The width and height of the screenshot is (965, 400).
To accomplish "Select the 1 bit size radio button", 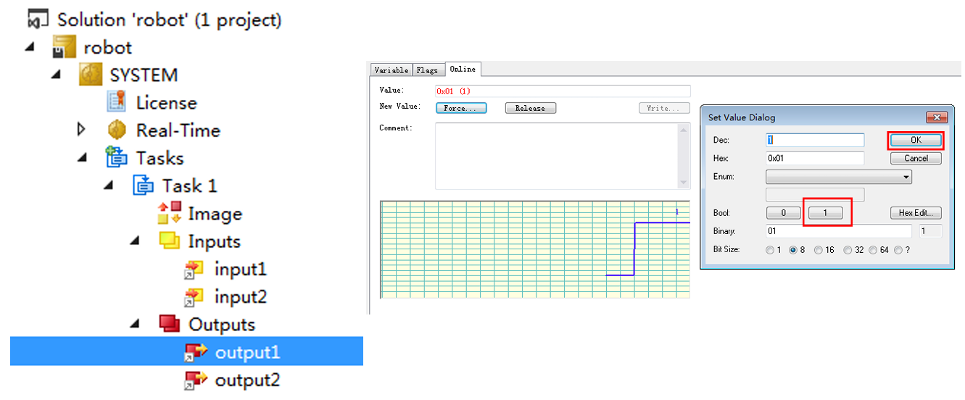I will 770,250.
